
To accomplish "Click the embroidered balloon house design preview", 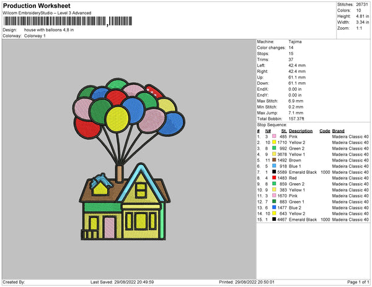I will point(129,159).
